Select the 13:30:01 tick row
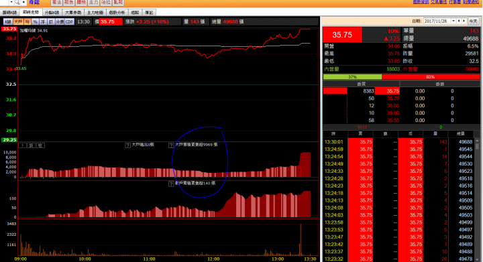Screen dimensions: 483x262 pyautogui.click(x=398, y=142)
